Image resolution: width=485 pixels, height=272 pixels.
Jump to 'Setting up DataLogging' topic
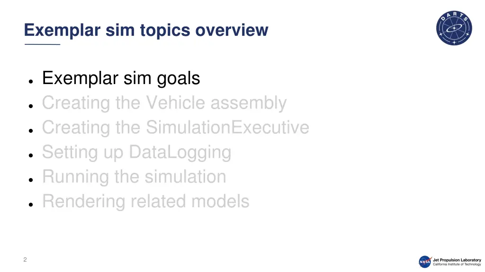click(136, 152)
